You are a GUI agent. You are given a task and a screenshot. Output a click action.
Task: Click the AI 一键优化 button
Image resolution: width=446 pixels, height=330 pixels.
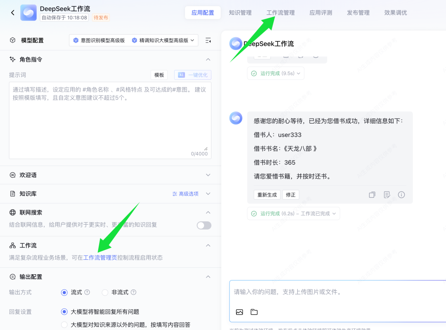pyautogui.click(x=193, y=75)
